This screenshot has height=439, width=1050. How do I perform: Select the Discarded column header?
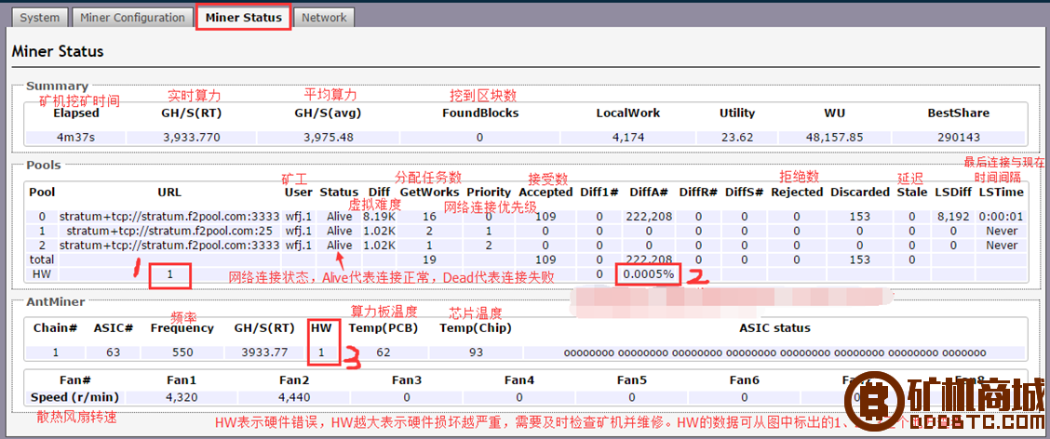coord(860,192)
